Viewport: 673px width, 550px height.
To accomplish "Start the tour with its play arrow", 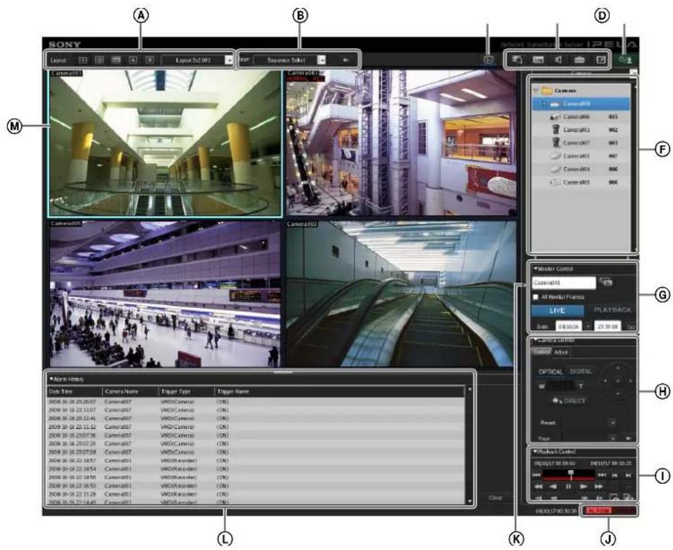I will (629, 438).
